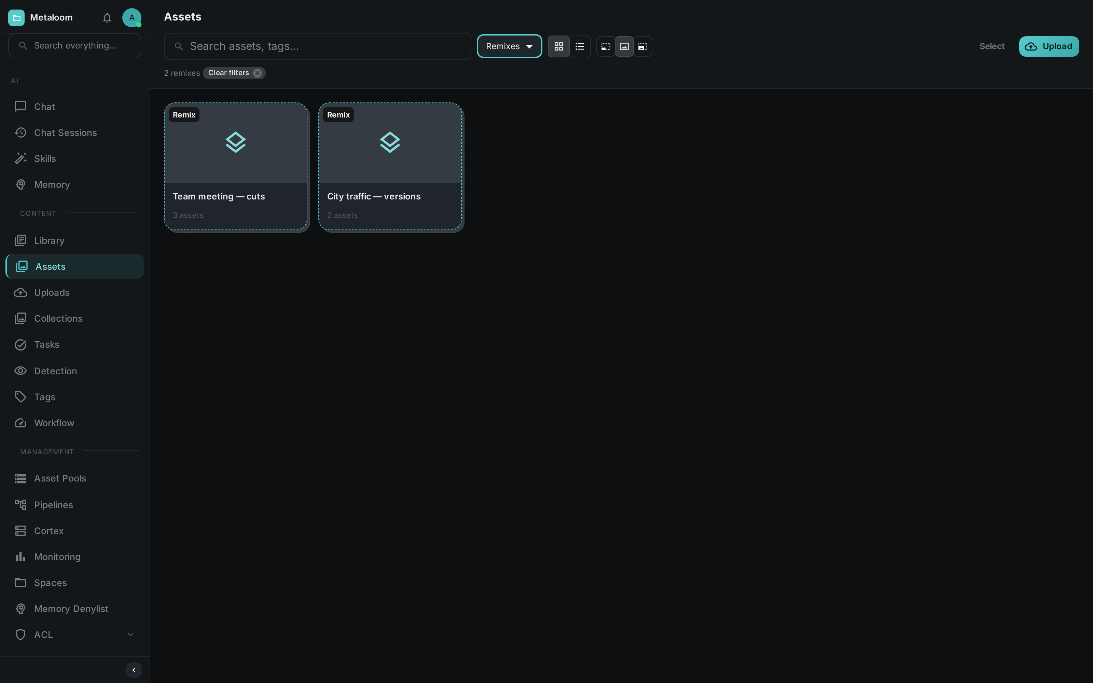Select the small thumbnail size option
Screen dimensions: 1093x683
pyautogui.click(x=606, y=46)
